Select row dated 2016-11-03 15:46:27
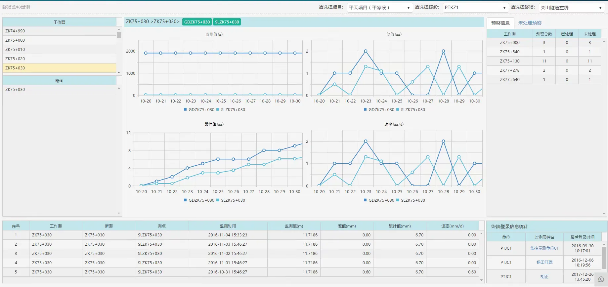The height and width of the screenshot is (287, 608). [241, 244]
